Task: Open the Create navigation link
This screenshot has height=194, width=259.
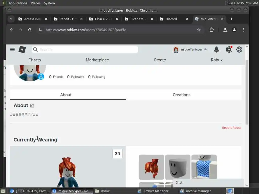Action: [x=160, y=60]
